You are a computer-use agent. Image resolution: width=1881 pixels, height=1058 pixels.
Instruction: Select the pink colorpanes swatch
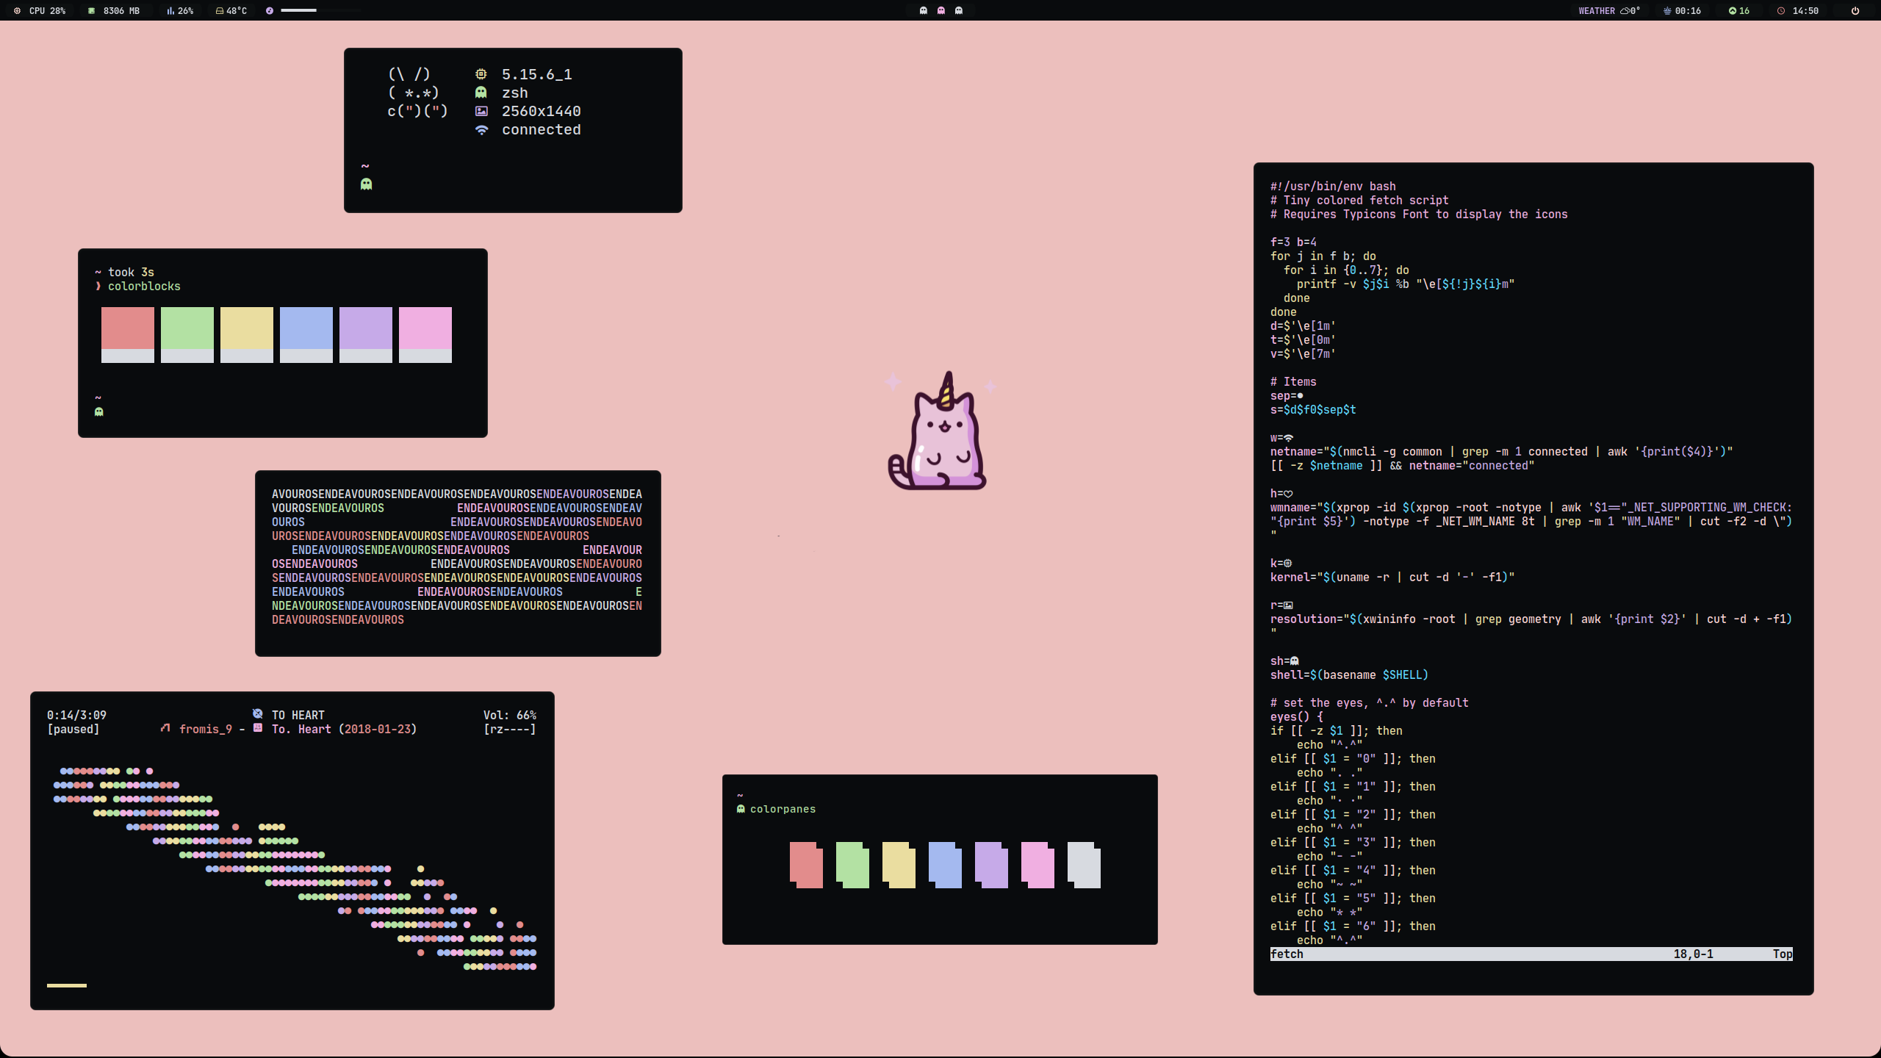[1037, 865]
